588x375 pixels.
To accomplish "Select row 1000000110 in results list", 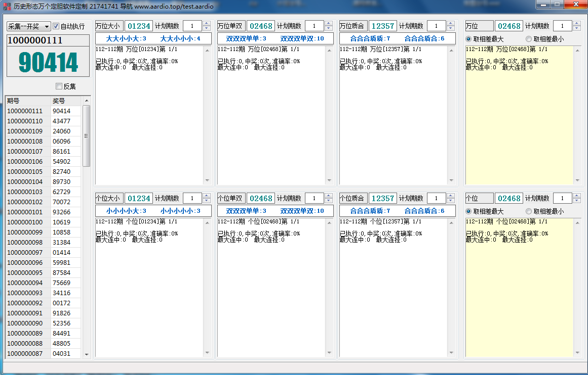I will (43, 121).
